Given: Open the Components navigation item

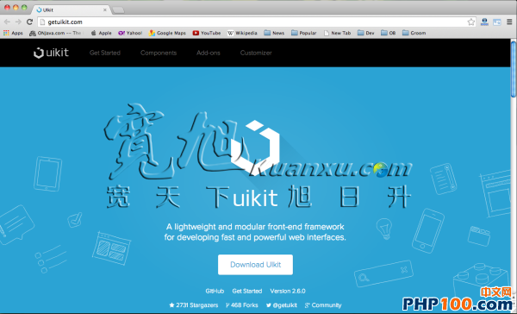Looking at the screenshot, I should point(159,53).
